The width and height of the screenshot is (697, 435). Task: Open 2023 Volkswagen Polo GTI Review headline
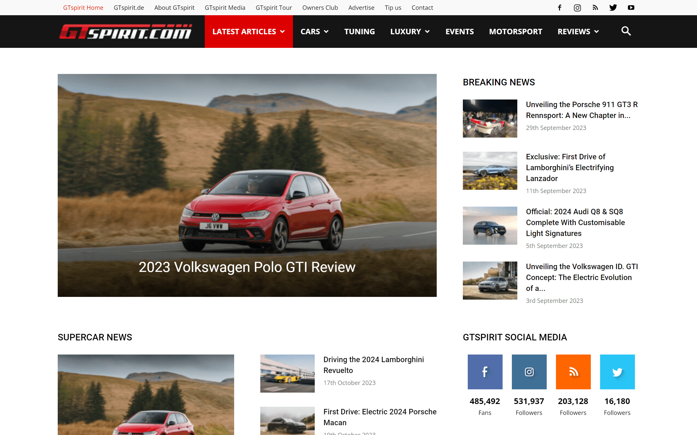(x=247, y=267)
